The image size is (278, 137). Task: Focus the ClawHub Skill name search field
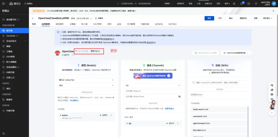(219, 83)
